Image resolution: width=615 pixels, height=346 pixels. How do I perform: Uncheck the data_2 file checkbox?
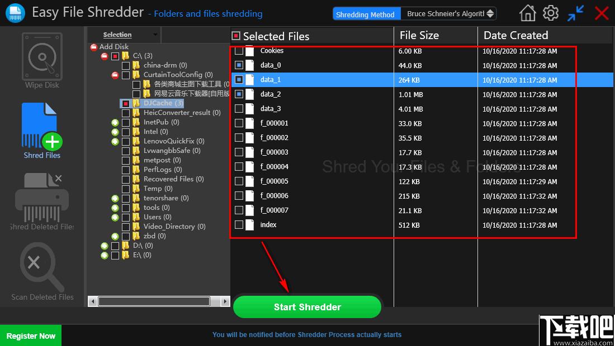pyautogui.click(x=239, y=94)
